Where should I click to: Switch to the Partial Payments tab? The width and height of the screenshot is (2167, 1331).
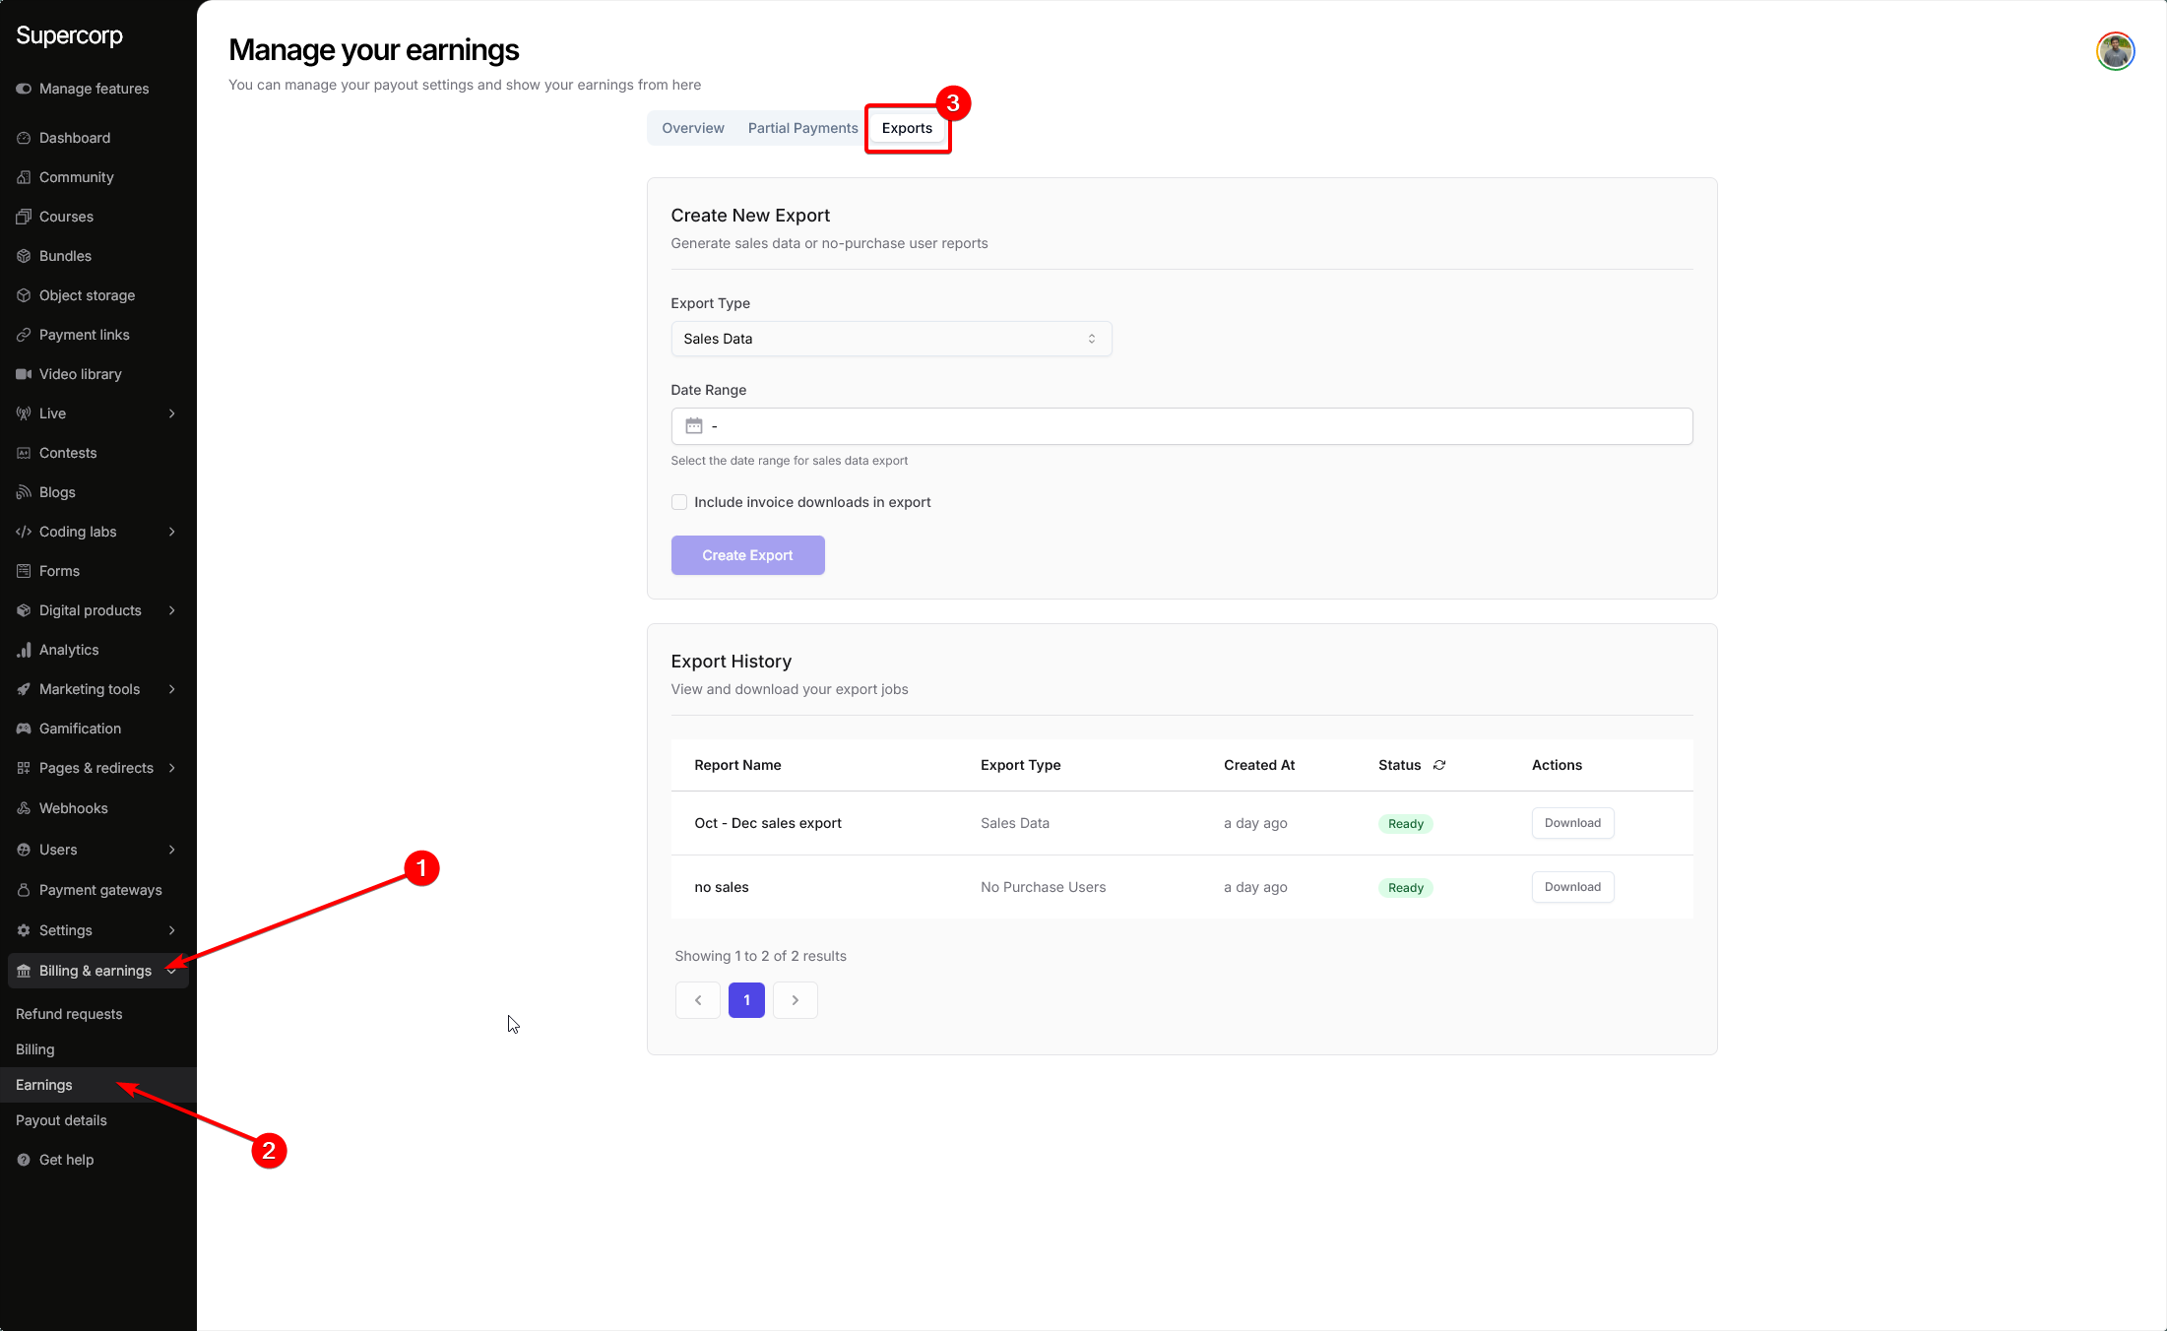pos(802,128)
